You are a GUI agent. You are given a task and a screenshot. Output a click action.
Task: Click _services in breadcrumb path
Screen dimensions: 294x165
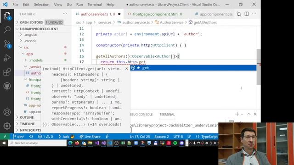pos(104,22)
